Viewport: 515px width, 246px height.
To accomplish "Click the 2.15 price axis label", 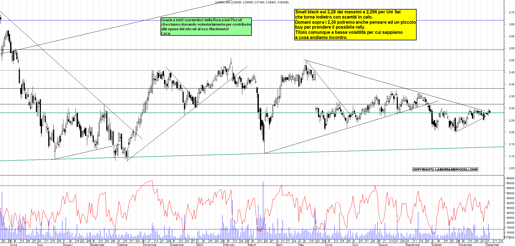I will pos(511,144).
